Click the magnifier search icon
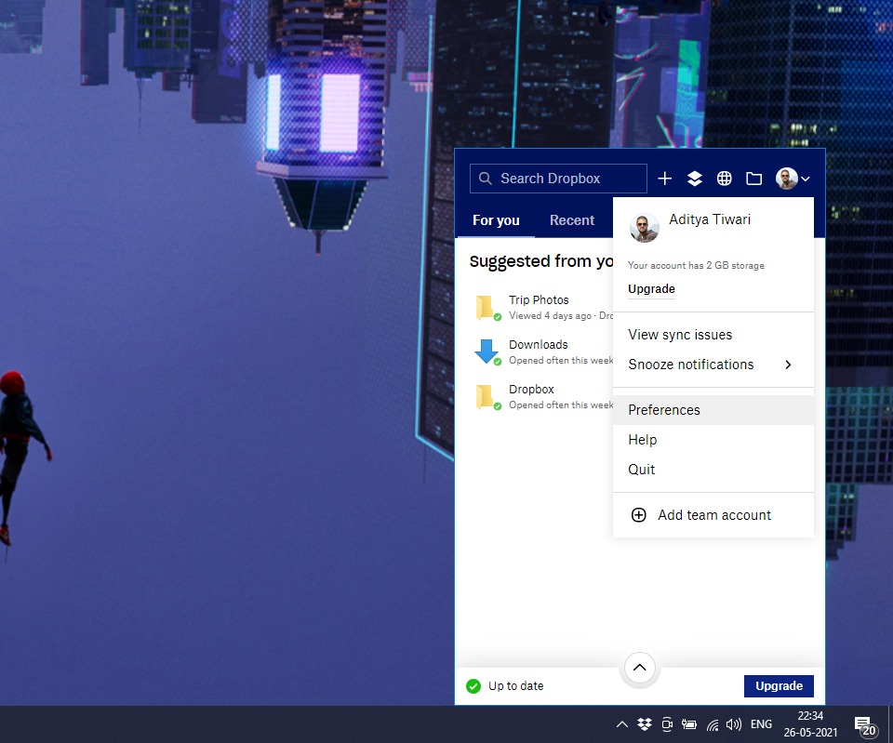The height and width of the screenshot is (743, 893). point(486,179)
